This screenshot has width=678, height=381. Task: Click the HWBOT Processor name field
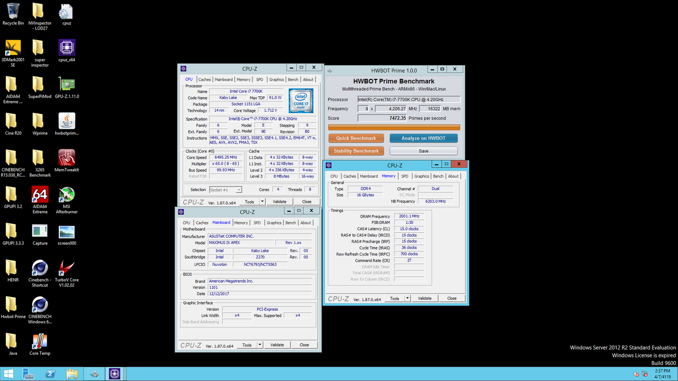pyautogui.click(x=409, y=99)
